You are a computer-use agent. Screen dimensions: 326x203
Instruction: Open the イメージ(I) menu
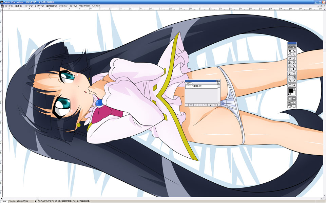coord(28,6)
